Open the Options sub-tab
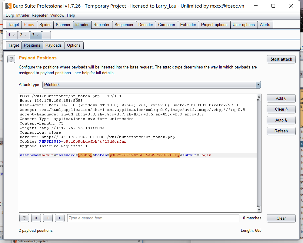Screen dimensions: 303x243 [74, 45]
